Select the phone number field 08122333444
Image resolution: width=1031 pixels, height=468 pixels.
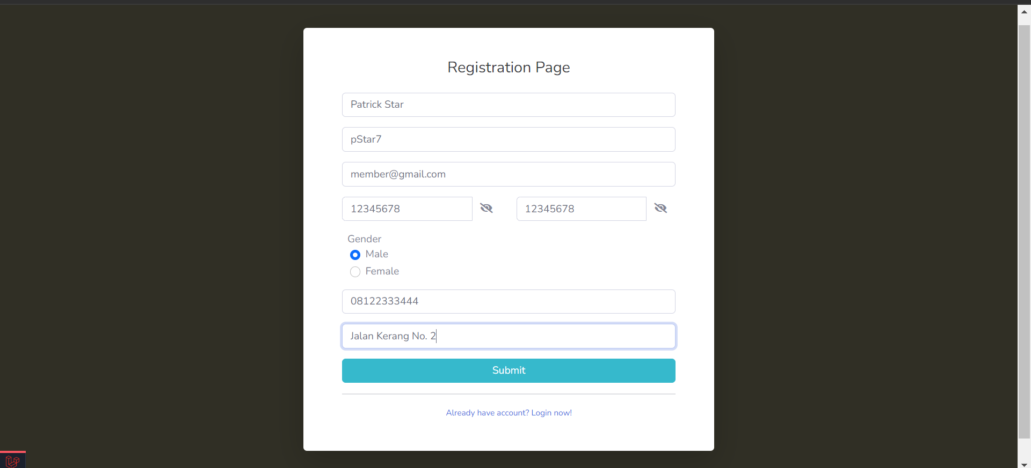coord(508,301)
